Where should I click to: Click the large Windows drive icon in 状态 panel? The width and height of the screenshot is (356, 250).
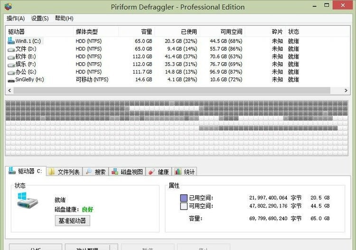pyautogui.click(x=28, y=200)
